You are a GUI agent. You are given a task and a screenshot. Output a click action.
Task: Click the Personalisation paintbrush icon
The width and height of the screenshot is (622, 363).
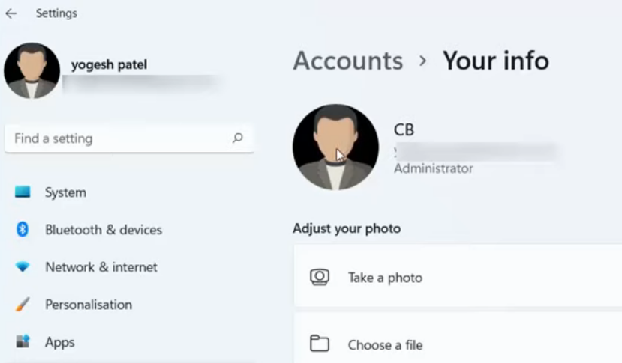point(23,305)
